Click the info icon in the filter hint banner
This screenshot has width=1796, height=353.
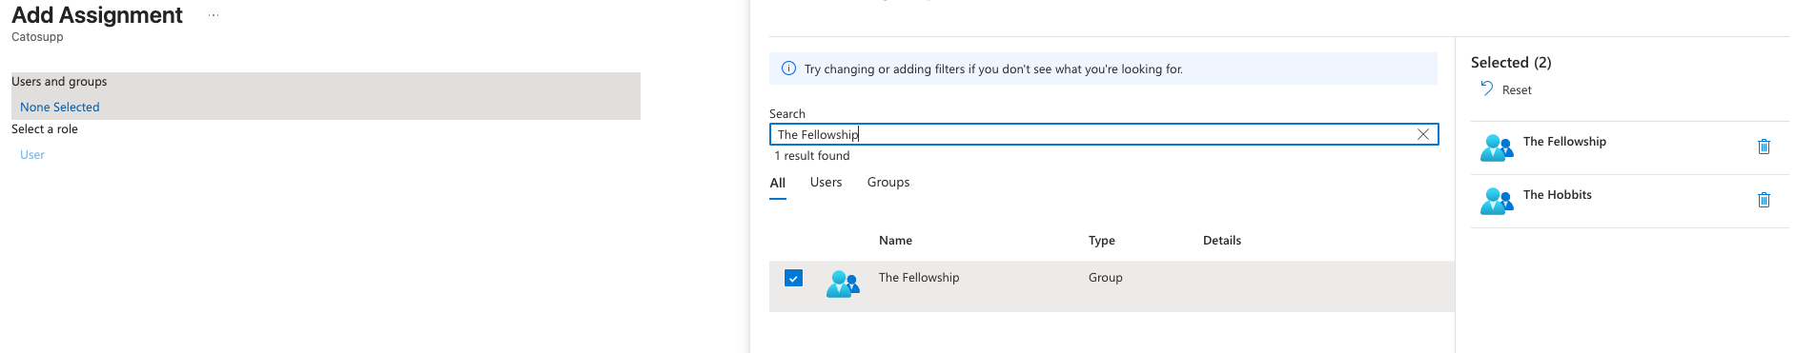[x=788, y=69]
